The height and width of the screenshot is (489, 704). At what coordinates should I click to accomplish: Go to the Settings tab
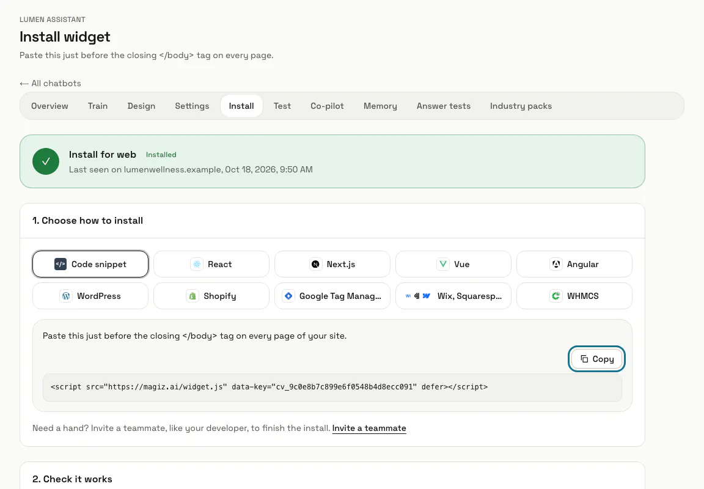(192, 106)
